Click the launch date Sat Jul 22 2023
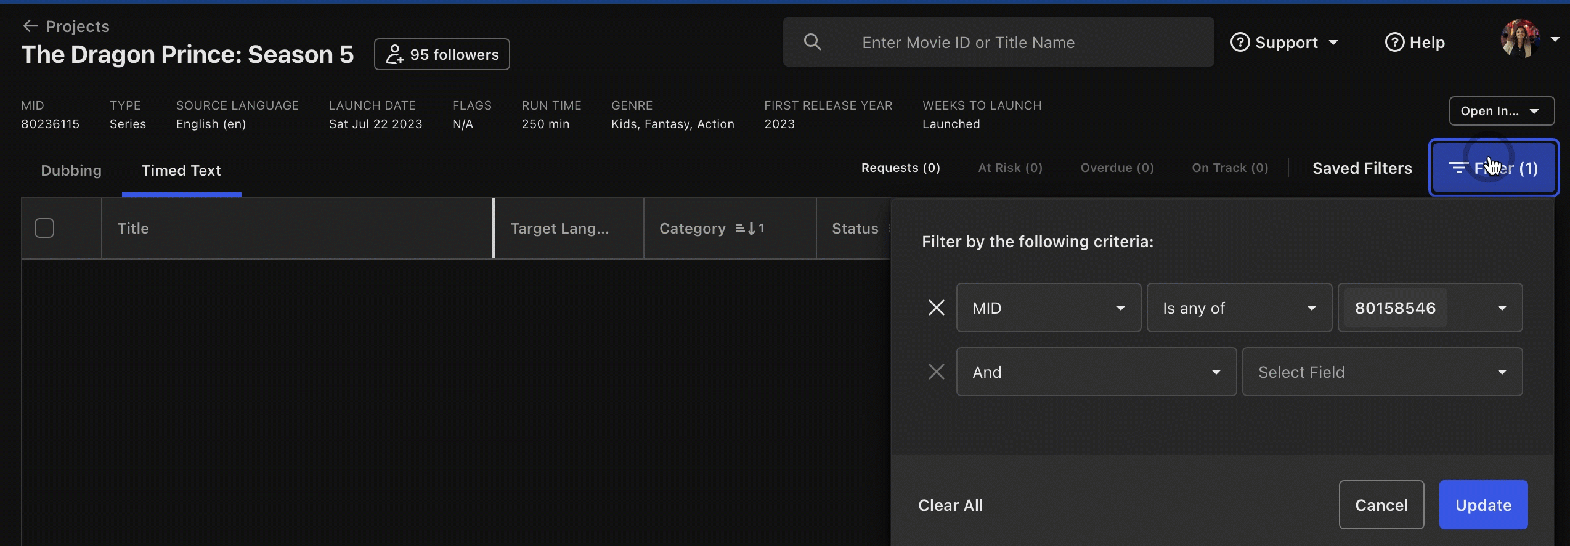This screenshot has width=1570, height=546. click(375, 124)
